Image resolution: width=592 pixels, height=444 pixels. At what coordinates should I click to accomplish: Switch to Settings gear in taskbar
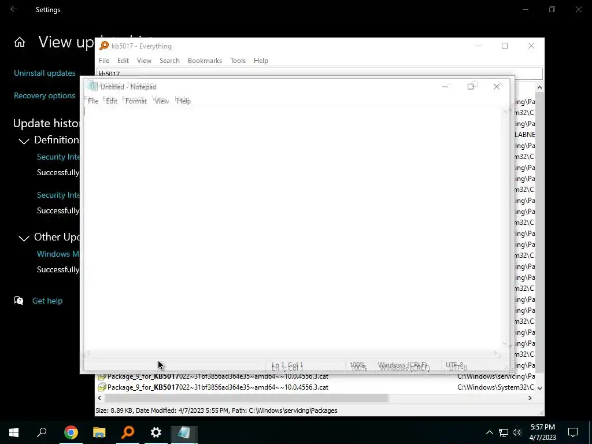[x=156, y=432]
